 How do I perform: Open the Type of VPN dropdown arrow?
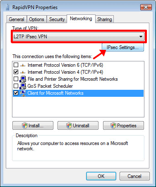point(141,37)
